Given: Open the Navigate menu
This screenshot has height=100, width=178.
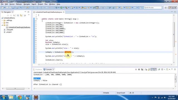Looking at the screenshot, I should [27, 4].
